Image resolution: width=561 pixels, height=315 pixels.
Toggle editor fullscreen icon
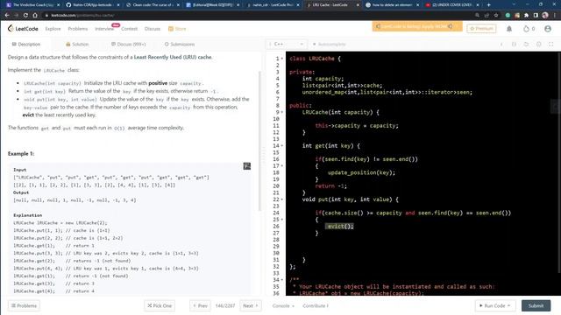click(x=551, y=45)
